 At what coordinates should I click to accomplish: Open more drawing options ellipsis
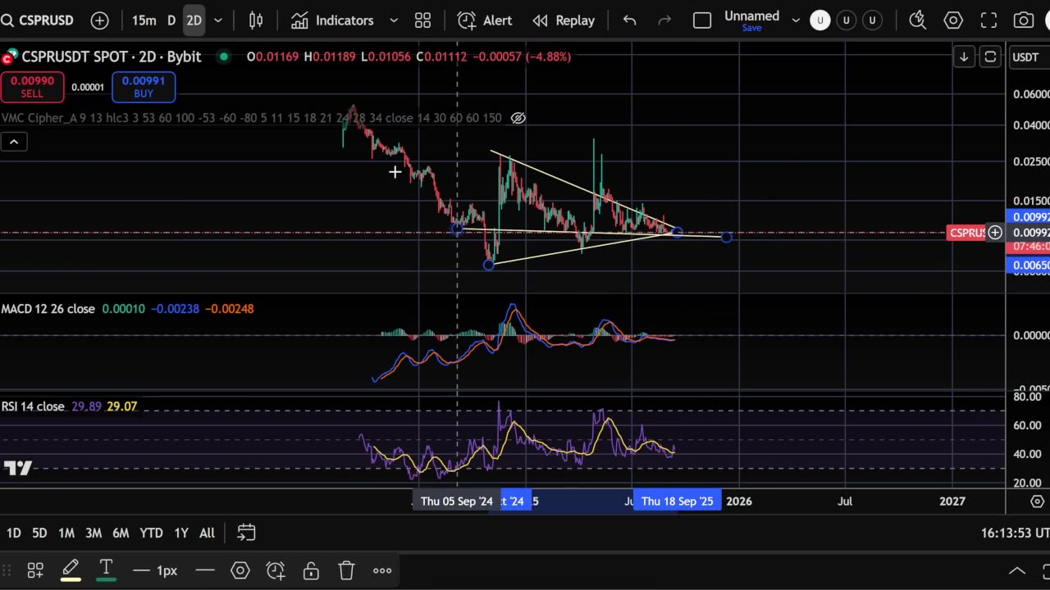(x=382, y=570)
